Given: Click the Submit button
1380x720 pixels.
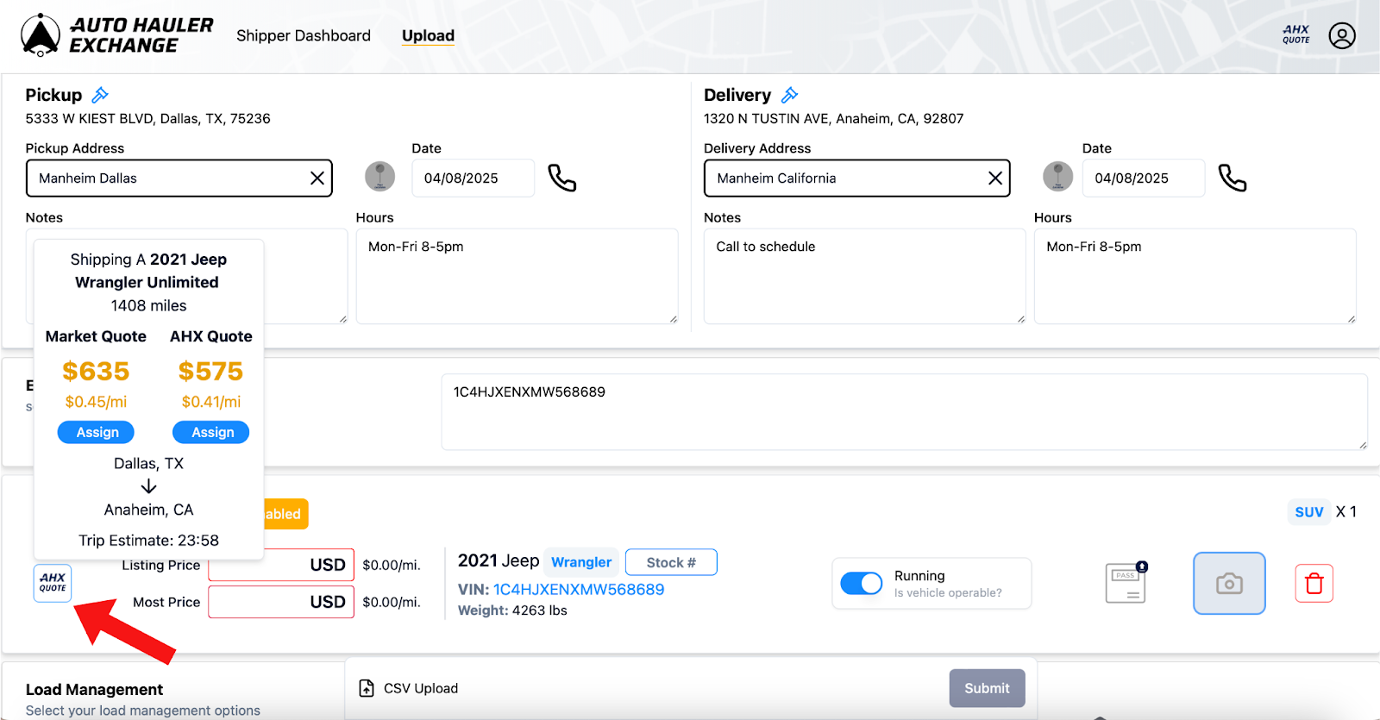Looking at the screenshot, I should (x=988, y=688).
